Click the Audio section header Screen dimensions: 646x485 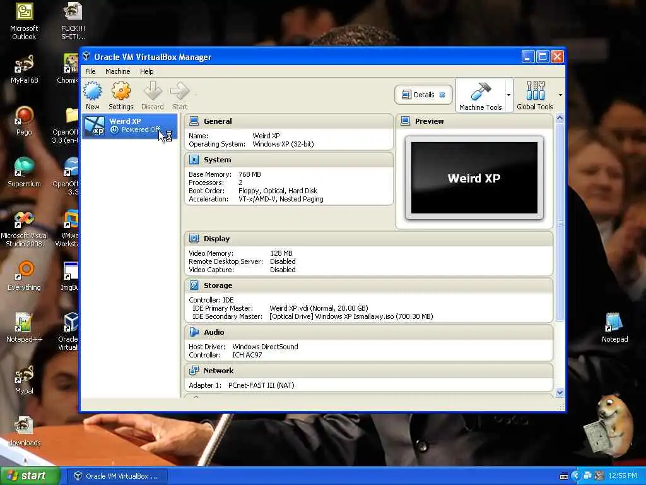368,332
